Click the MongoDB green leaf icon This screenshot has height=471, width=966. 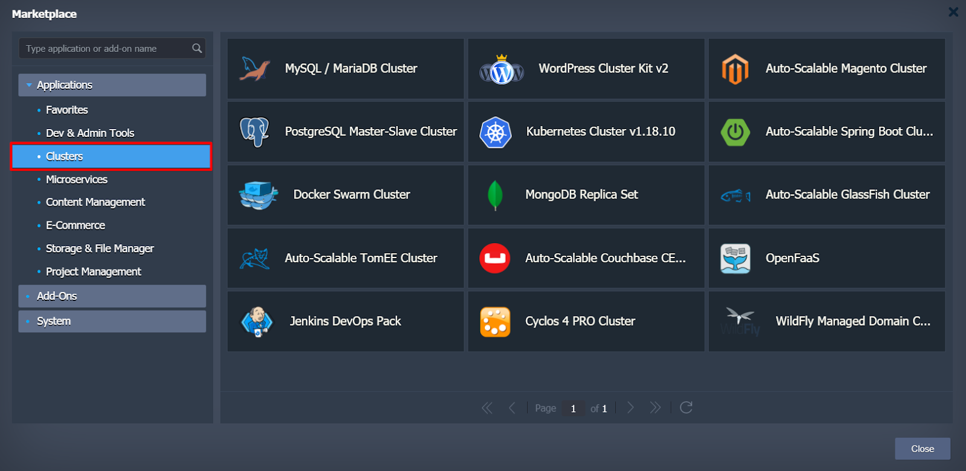495,195
